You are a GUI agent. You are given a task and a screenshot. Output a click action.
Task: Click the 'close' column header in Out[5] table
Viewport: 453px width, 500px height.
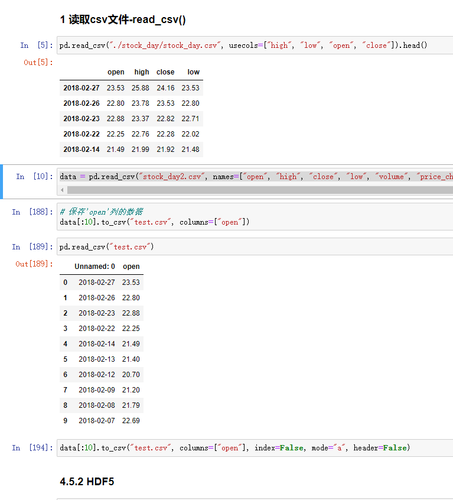165,72
